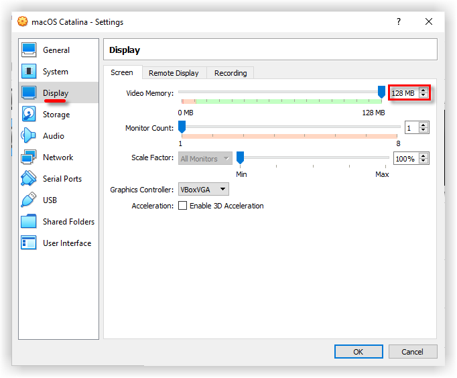Image resolution: width=457 pixels, height=378 pixels.
Task: Select the USB label in sidebar
Action: coord(50,200)
